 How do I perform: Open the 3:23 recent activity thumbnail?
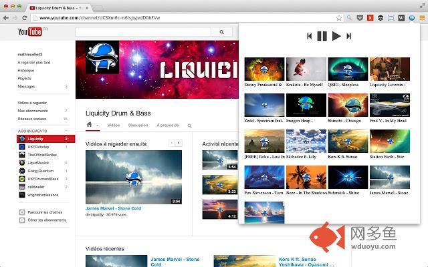click(220, 184)
